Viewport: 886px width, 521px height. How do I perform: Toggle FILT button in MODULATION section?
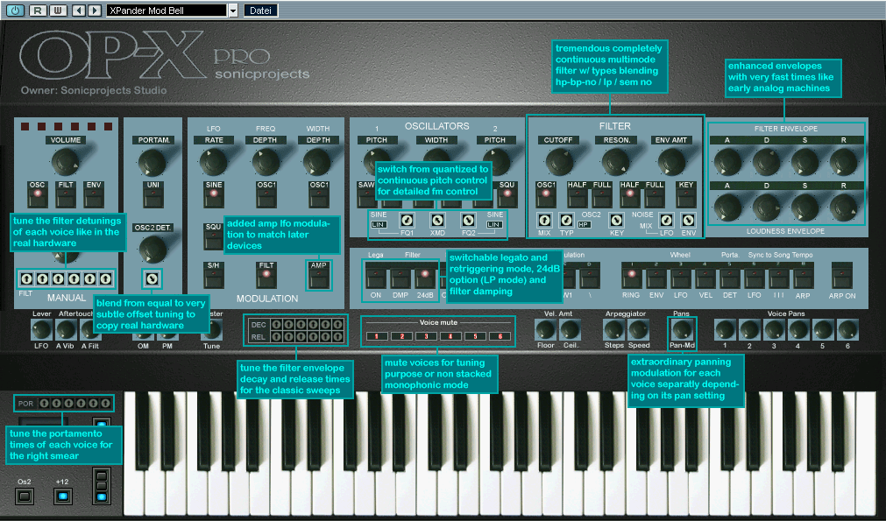point(266,278)
